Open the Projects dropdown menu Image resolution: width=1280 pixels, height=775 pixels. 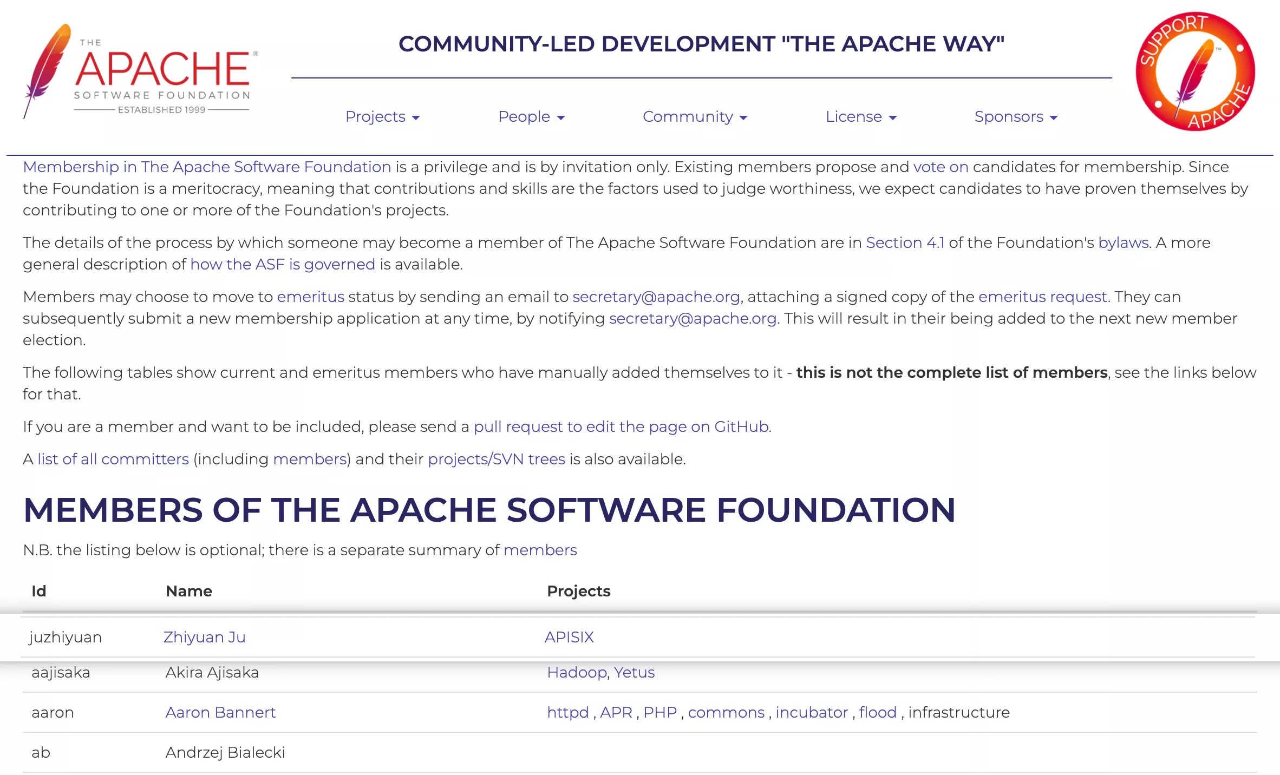(382, 116)
